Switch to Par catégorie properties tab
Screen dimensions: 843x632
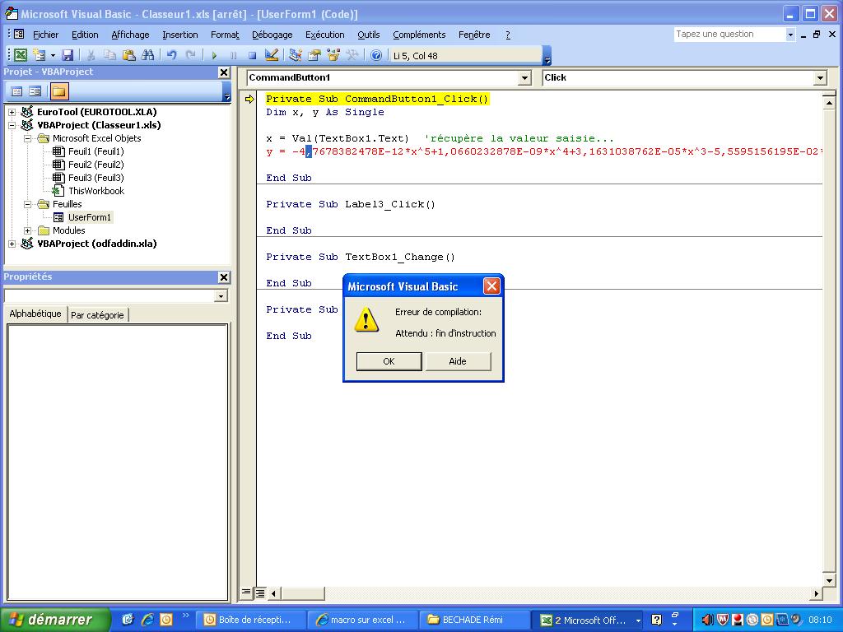coord(97,315)
